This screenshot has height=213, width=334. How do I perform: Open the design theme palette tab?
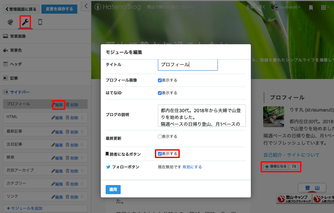pos(10,22)
